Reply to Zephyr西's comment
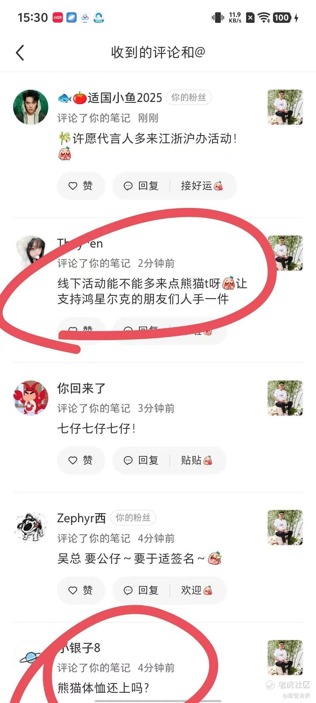 tap(141, 590)
